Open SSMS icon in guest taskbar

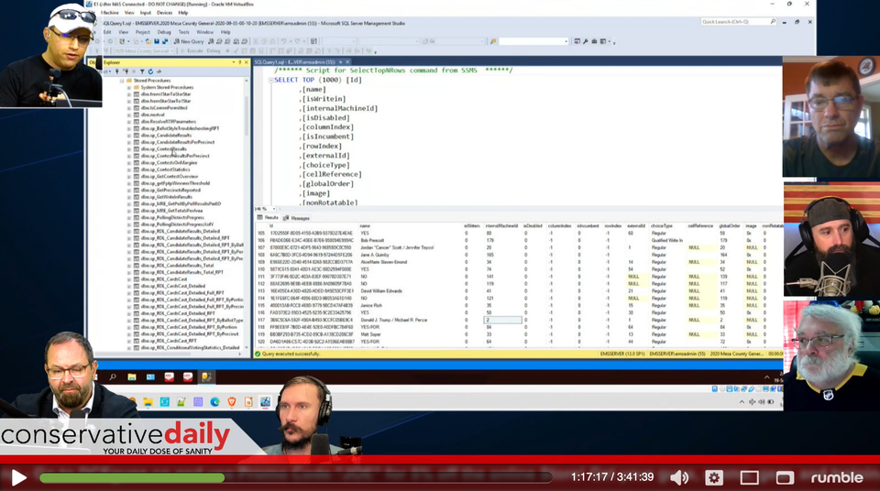(x=206, y=377)
